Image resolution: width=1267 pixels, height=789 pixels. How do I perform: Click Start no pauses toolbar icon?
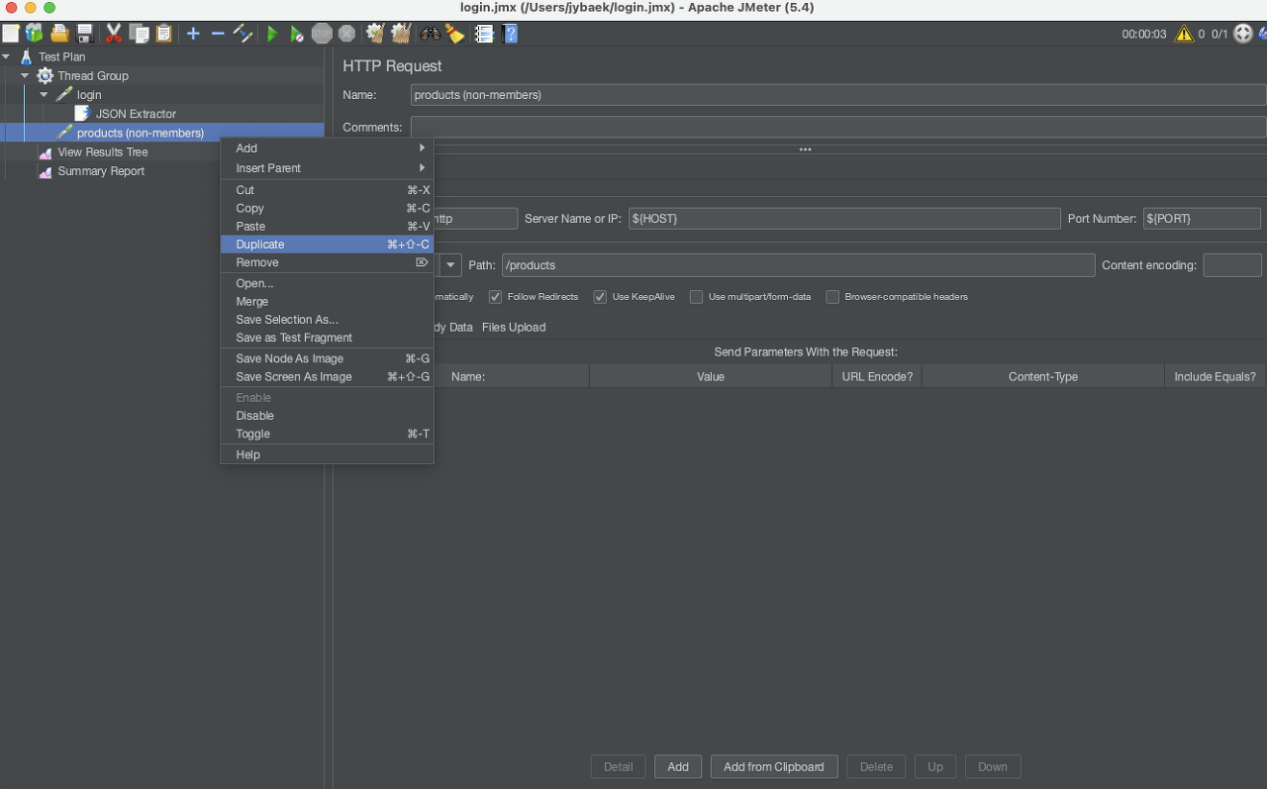[296, 34]
